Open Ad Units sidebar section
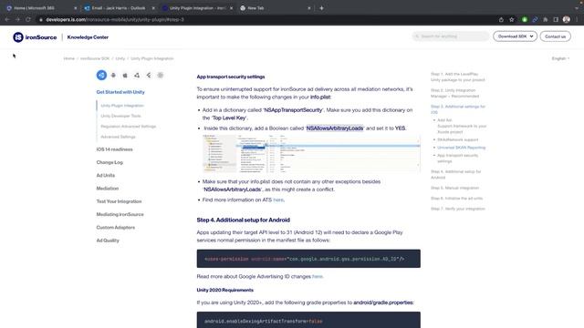Screen dimensions: 584x328 [x=106, y=176]
